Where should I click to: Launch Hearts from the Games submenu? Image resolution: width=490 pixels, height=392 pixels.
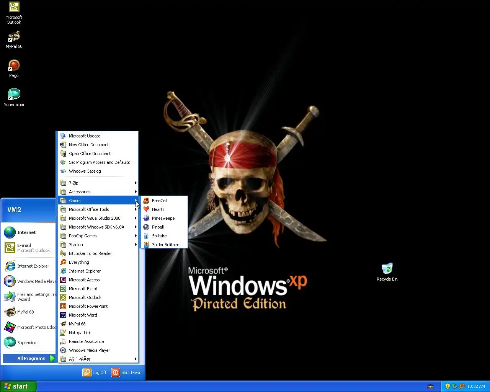pos(164,209)
